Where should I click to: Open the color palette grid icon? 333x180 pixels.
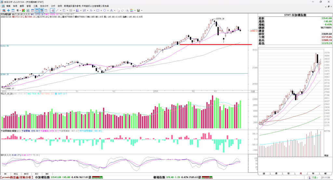tap(131, 10)
